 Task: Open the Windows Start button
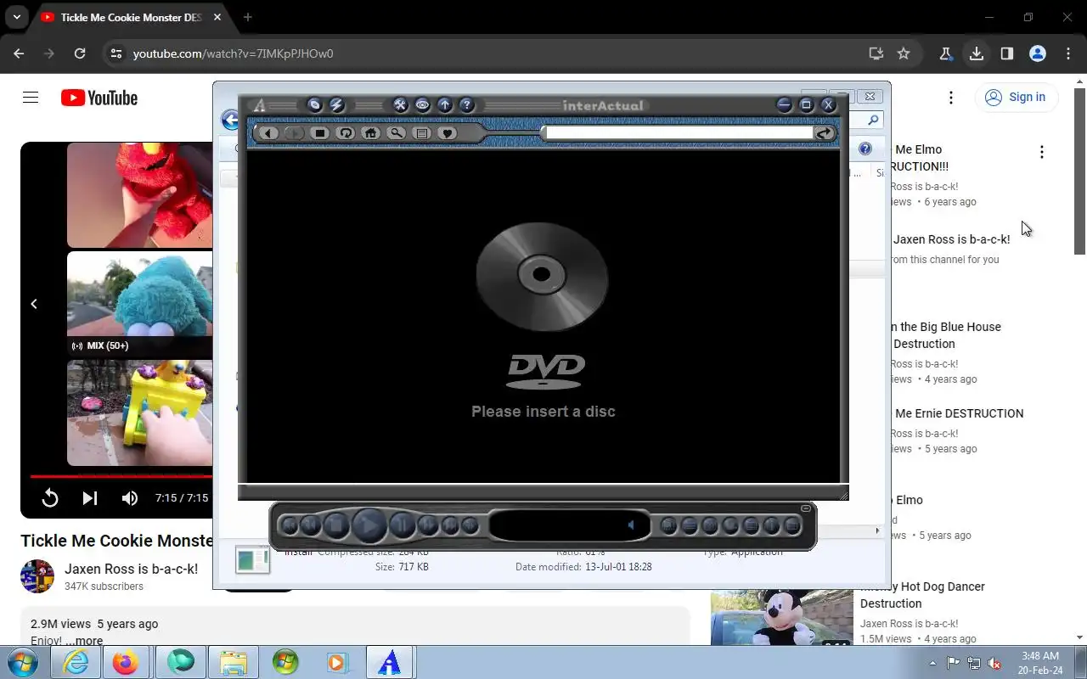coord(23,662)
